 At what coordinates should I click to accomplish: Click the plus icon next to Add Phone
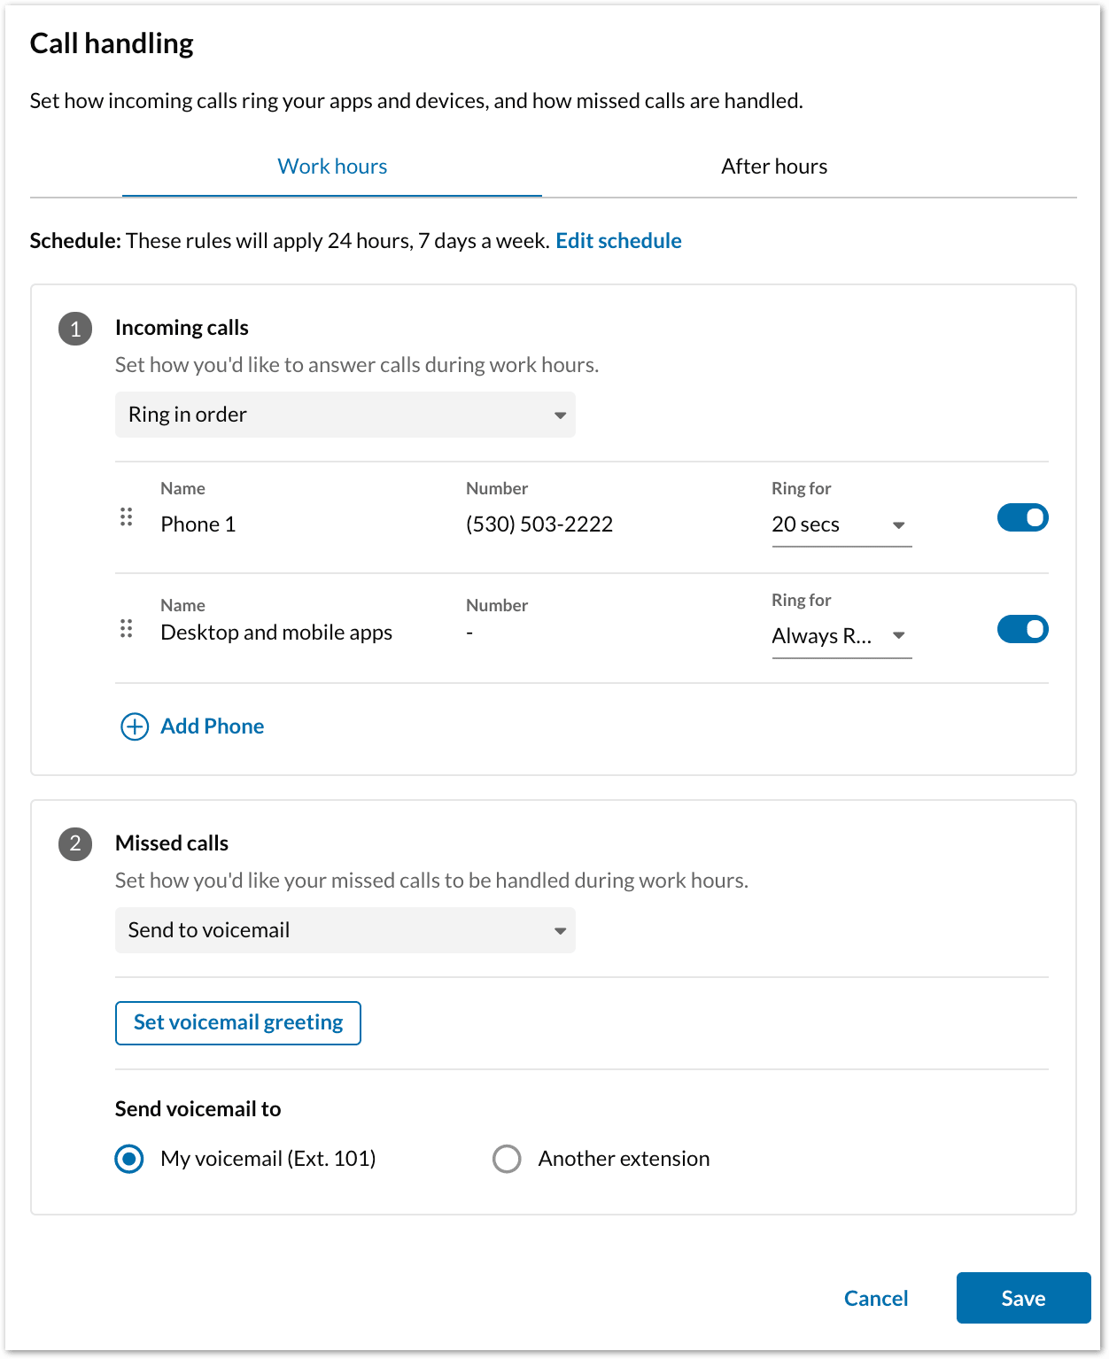[133, 726]
